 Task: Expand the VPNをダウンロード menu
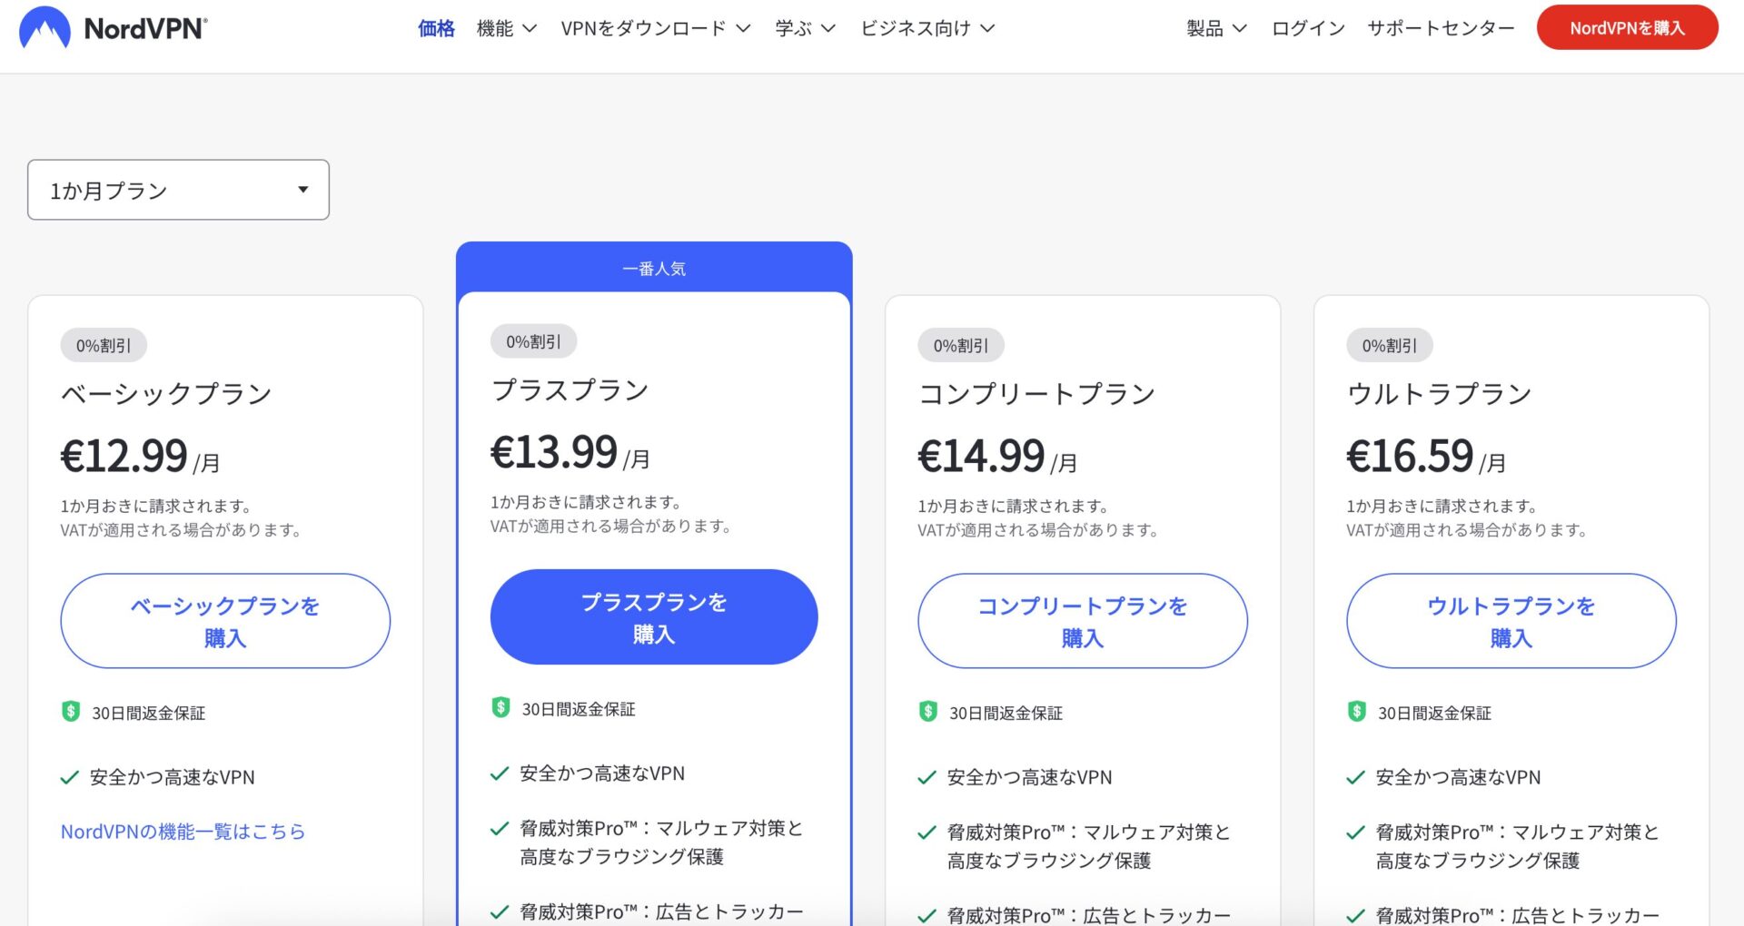(x=656, y=28)
